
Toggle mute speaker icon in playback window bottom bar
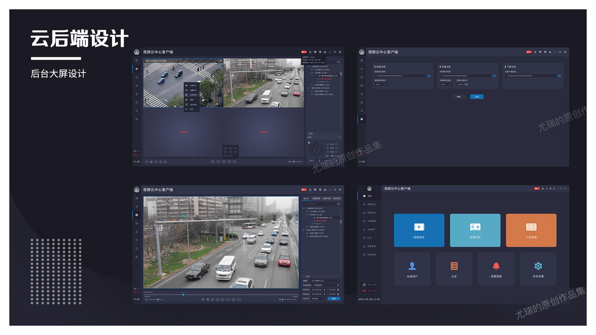(280, 299)
